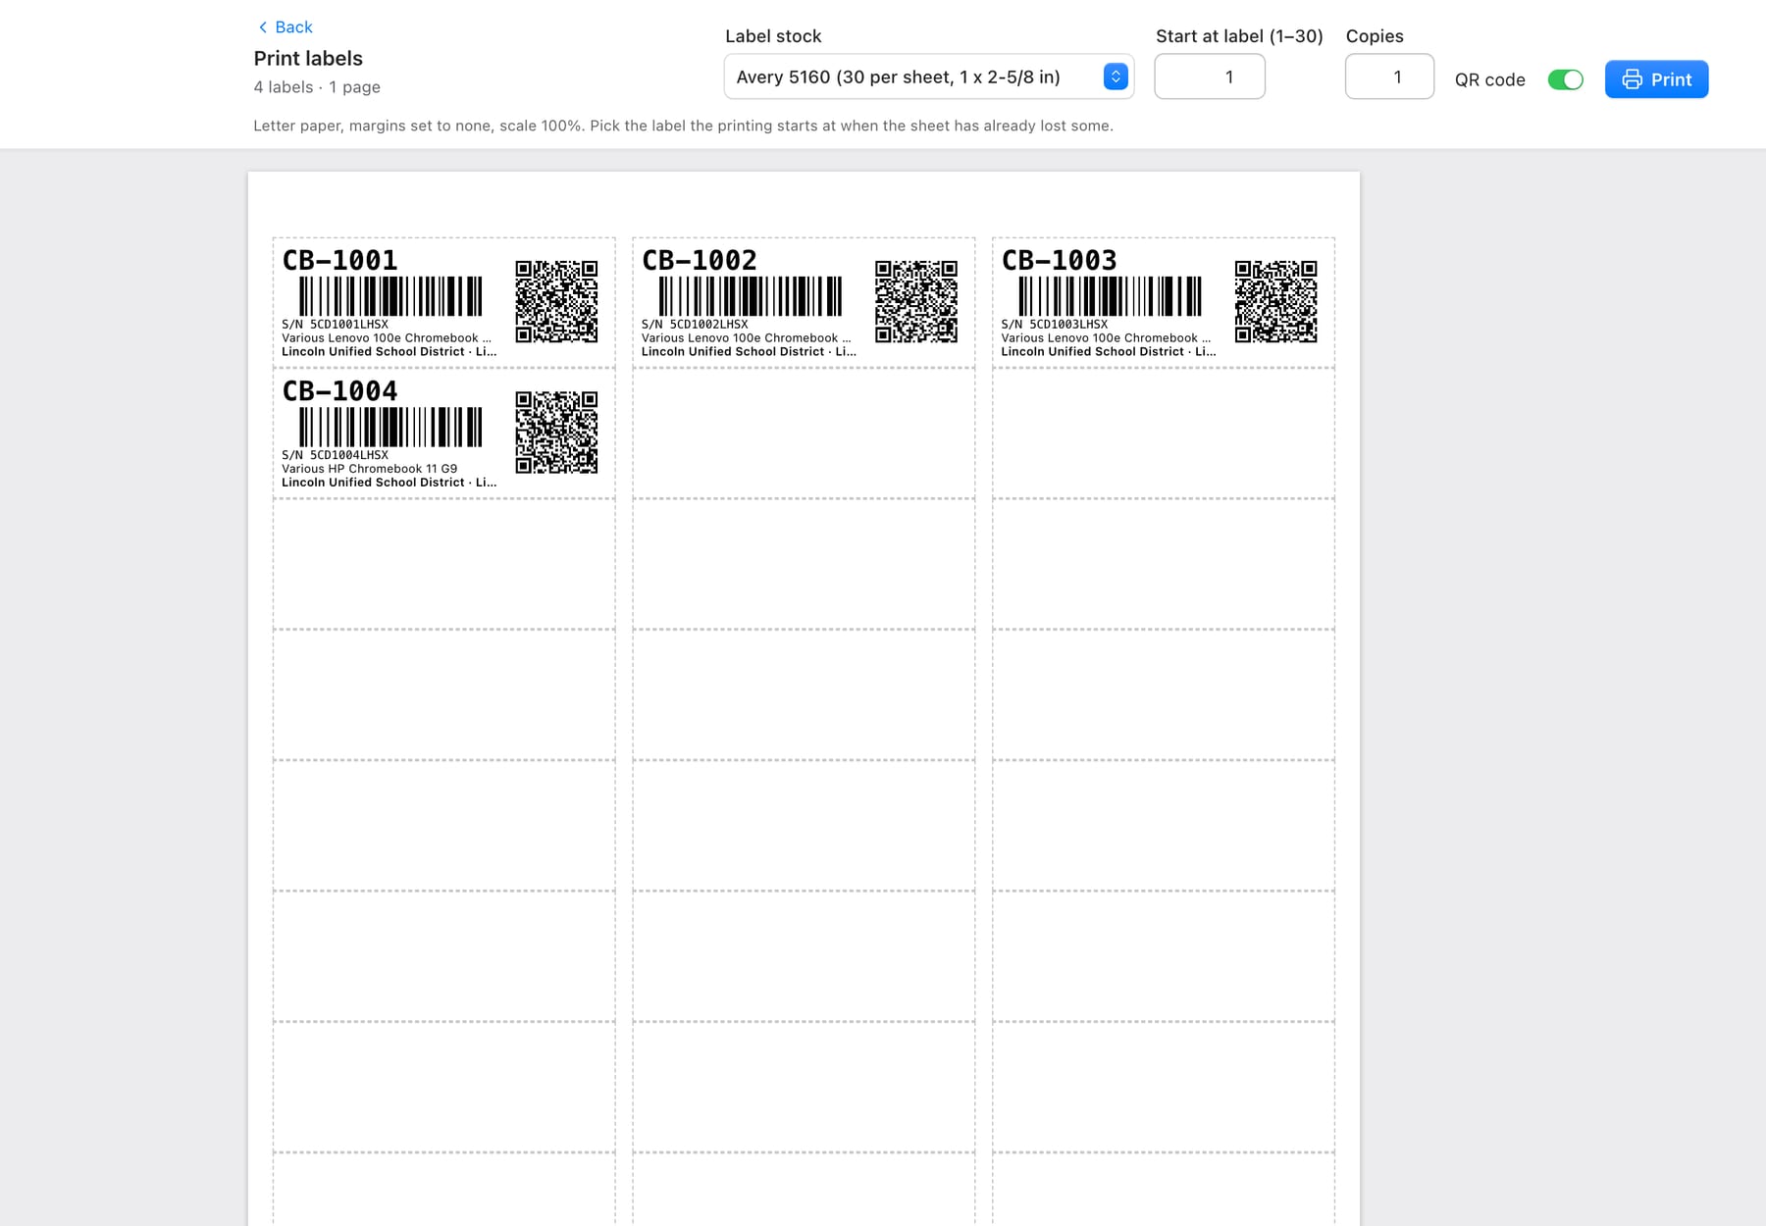Click the Print button
1766x1226 pixels.
(1656, 79)
